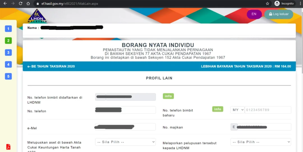Open Melaporkan pelupusan Sila Pilih dropdown
This screenshot has height=152, width=303.
point(261,142)
